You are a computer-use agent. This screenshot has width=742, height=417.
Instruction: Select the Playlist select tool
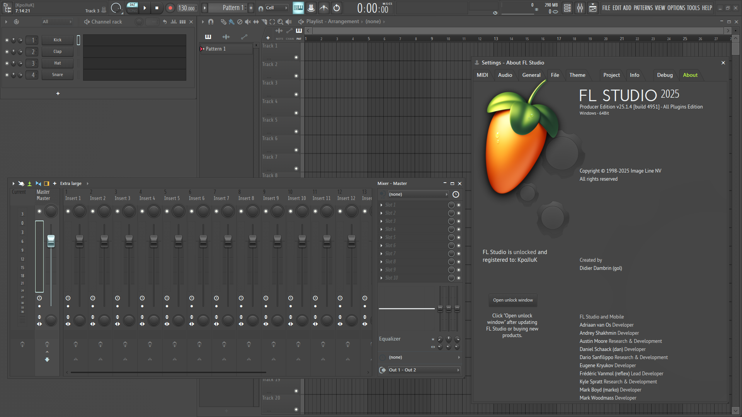tap(272, 22)
